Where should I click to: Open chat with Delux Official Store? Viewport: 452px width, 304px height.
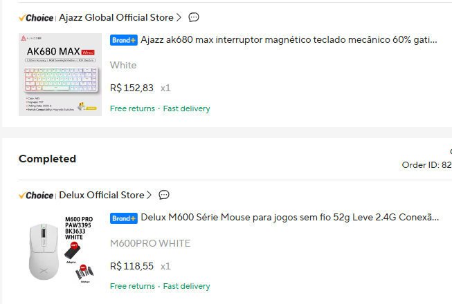pyautogui.click(x=164, y=195)
